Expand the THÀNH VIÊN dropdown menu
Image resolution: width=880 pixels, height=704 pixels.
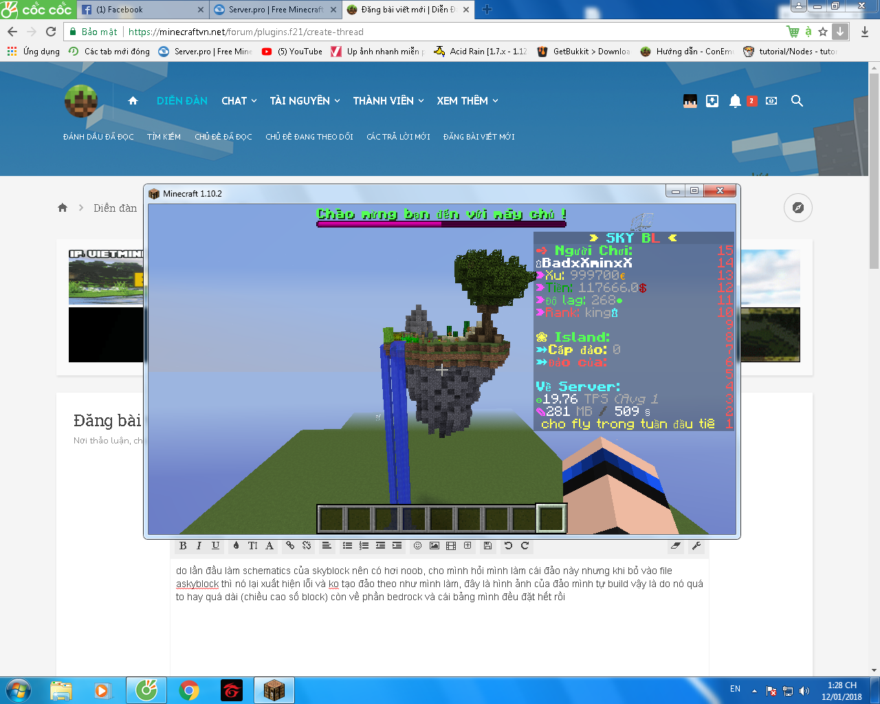coord(388,100)
